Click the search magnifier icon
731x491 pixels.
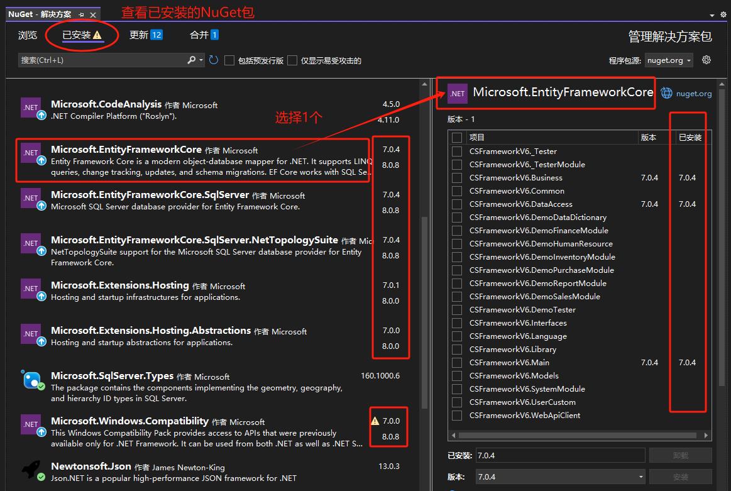pyautogui.click(x=192, y=60)
